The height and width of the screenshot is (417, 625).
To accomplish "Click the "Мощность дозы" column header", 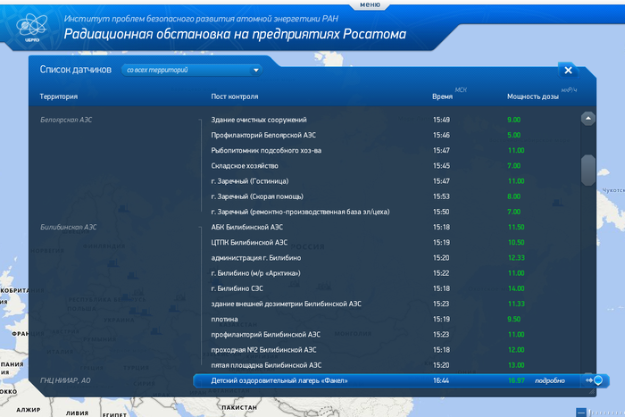I will pyautogui.click(x=532, y=96).
